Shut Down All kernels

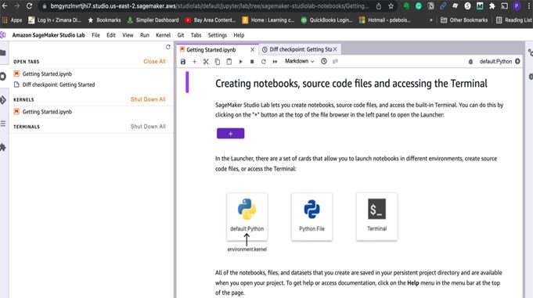[x=148, y=99]
